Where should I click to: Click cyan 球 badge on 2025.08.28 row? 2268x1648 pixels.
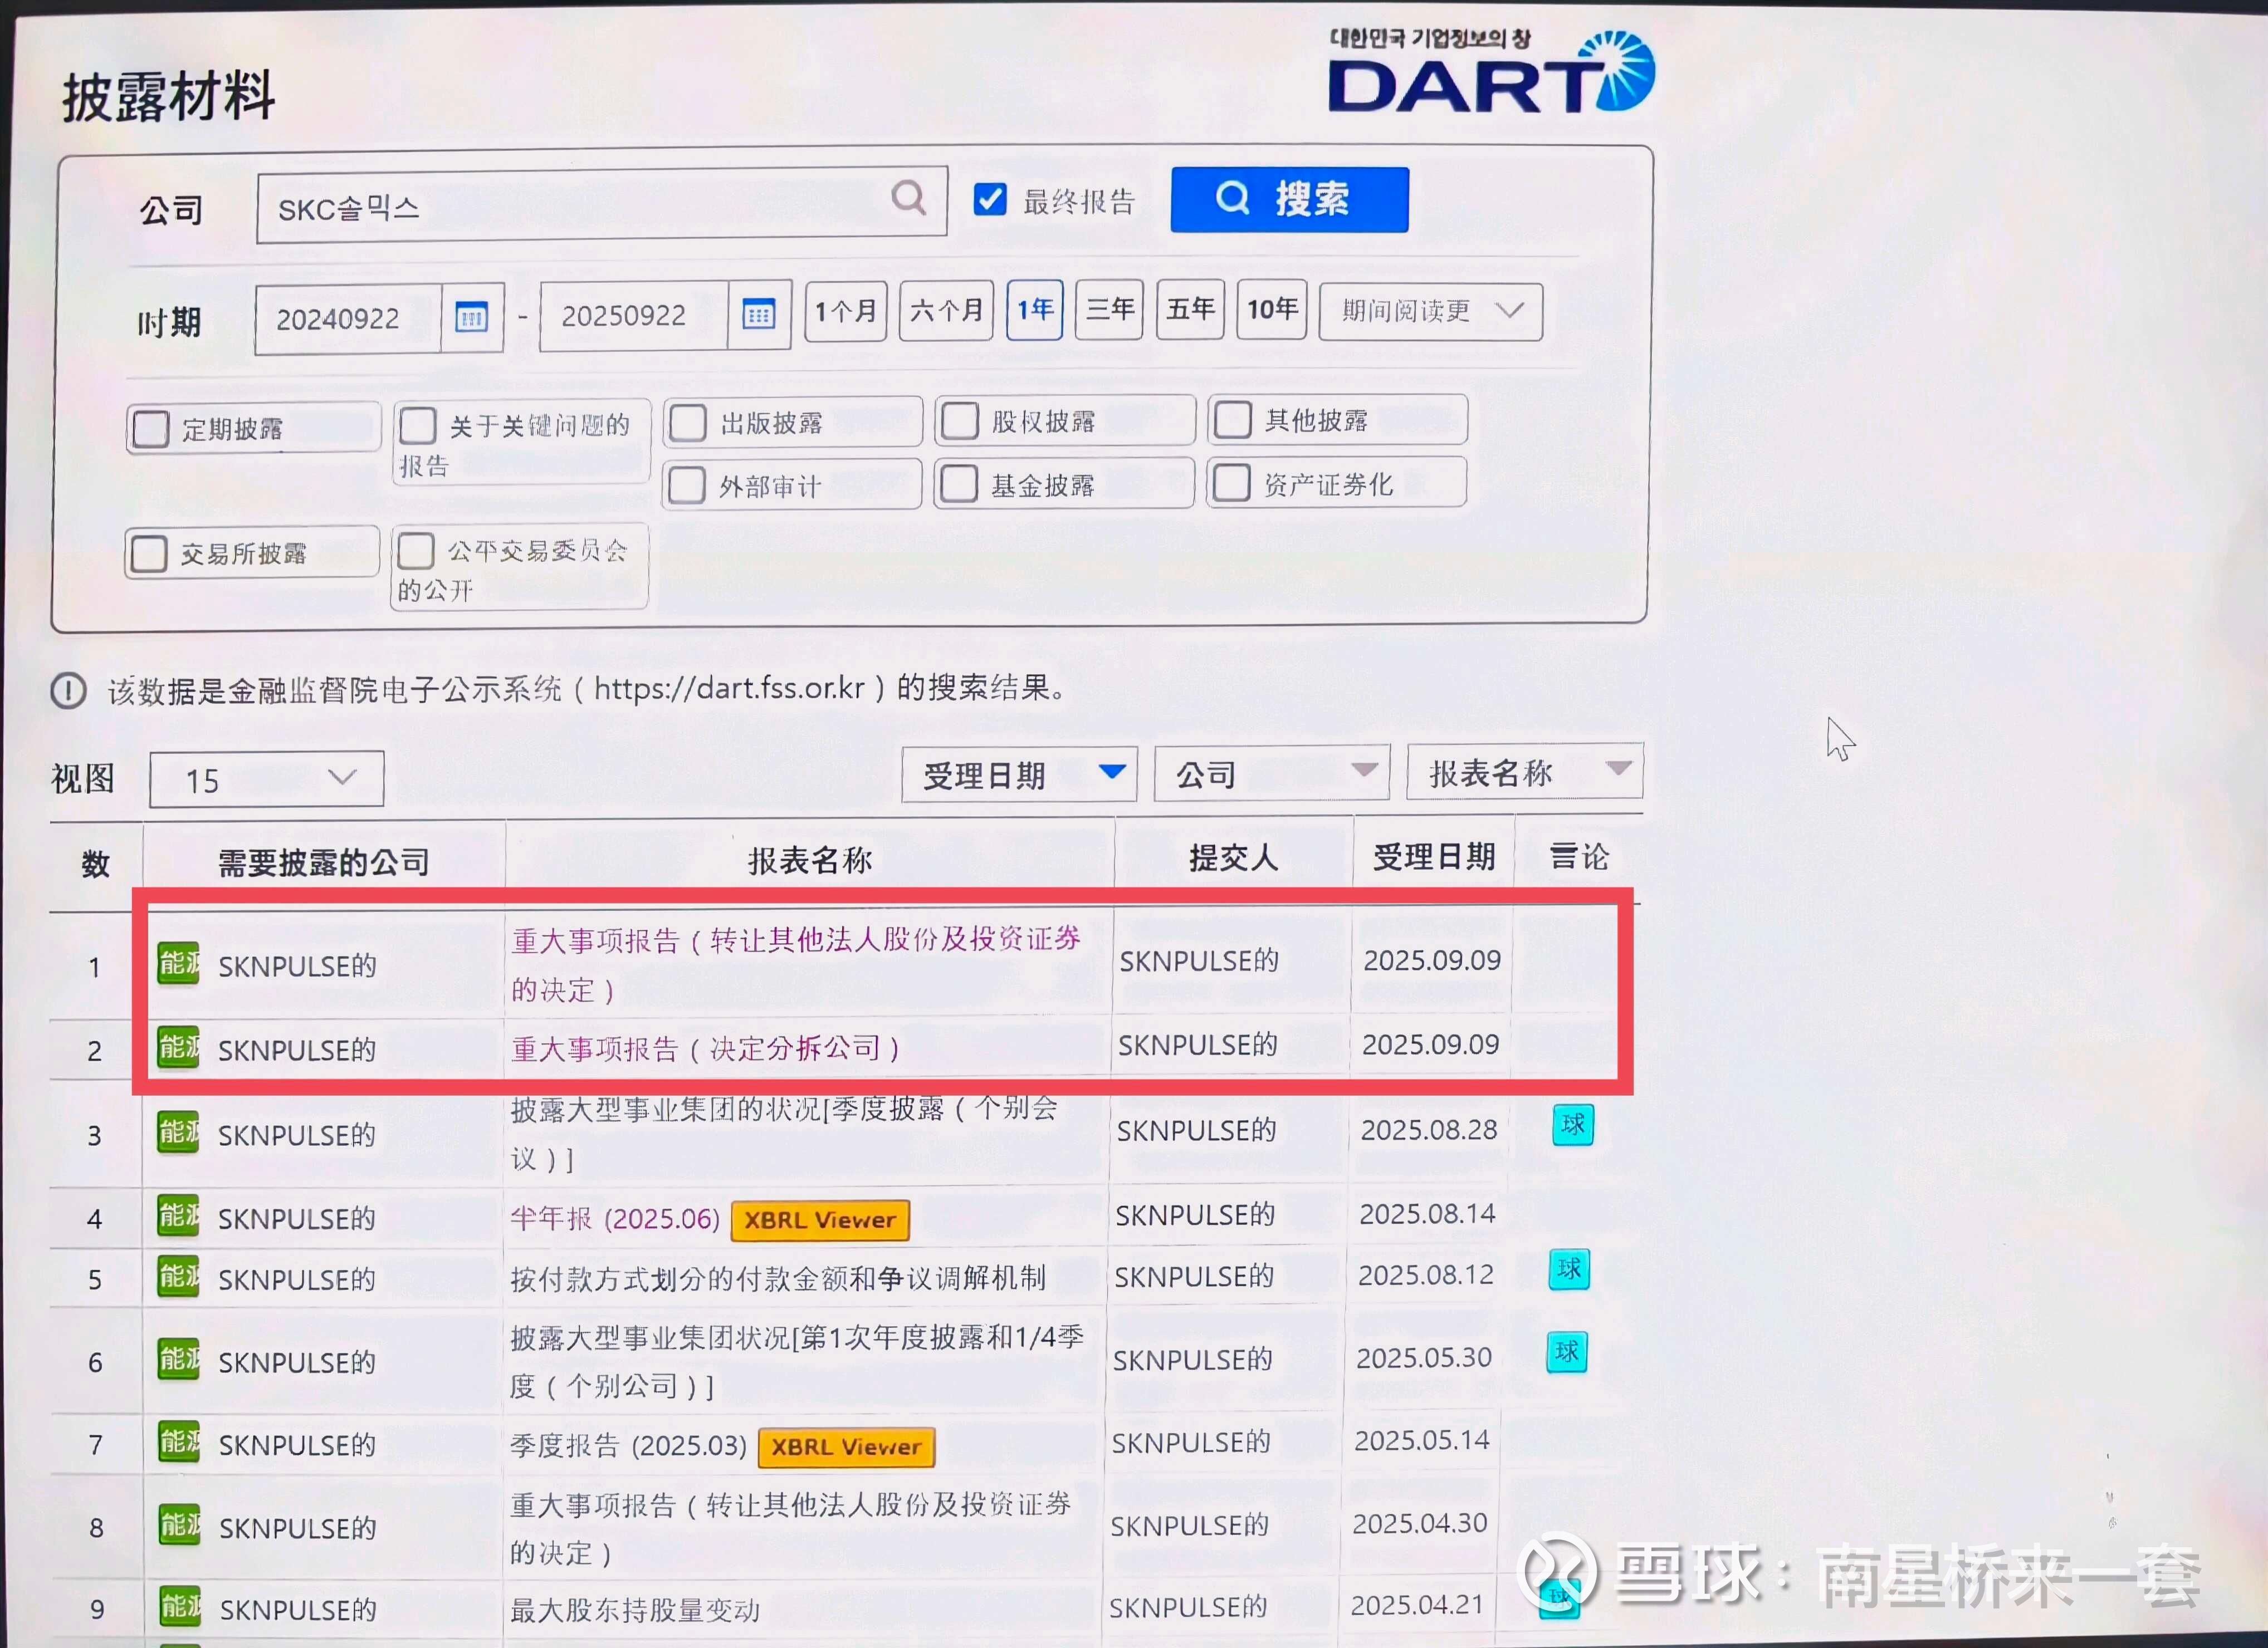[1572, 1124]
